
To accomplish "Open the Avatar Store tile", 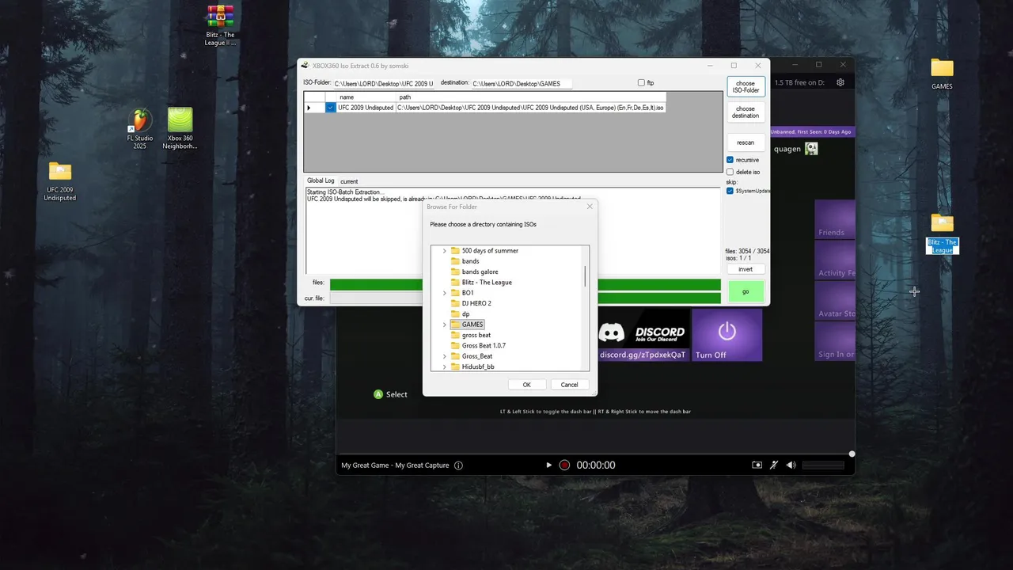I will pyautogui.click(x=835, y=301).
